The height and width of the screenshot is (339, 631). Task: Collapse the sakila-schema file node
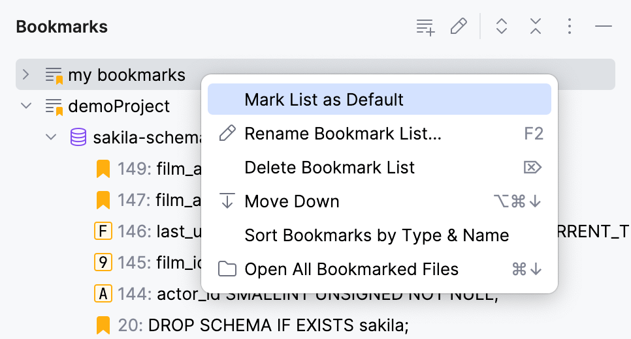[50, 138]
